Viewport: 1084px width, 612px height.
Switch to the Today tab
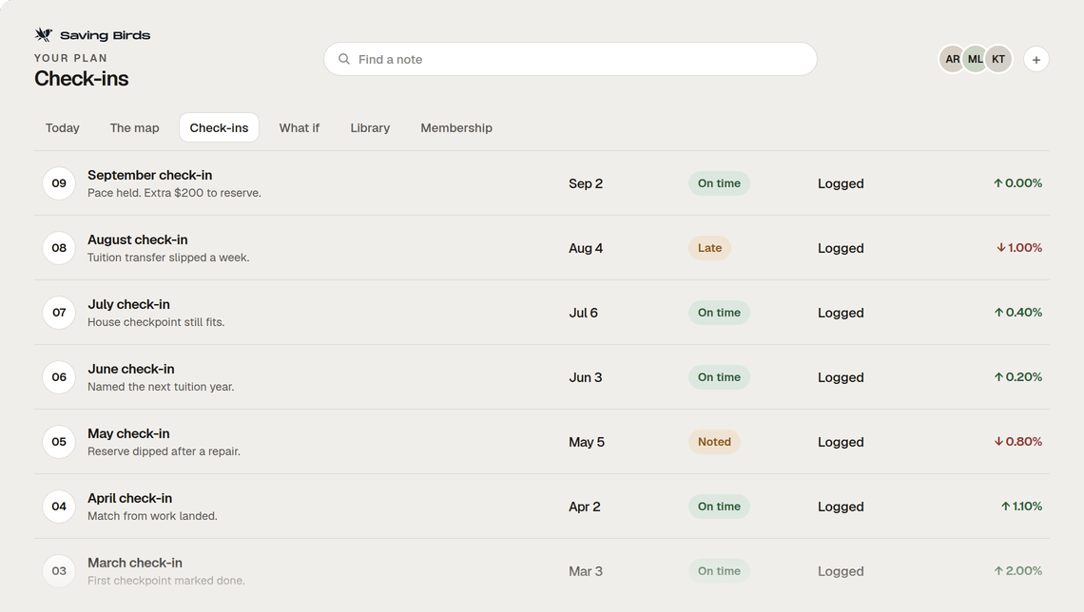(62, 127)
